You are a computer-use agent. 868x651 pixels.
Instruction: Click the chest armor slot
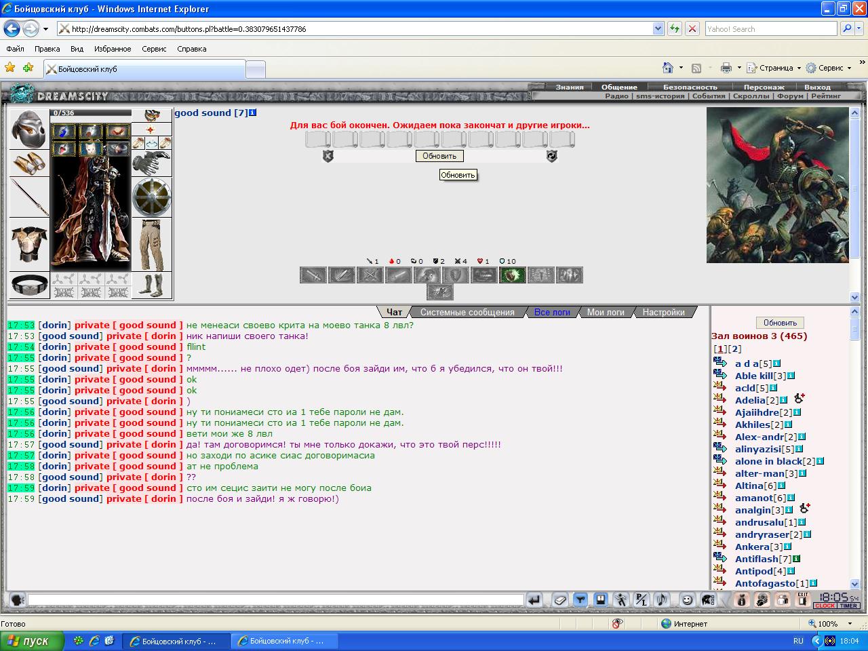point(30,245)
